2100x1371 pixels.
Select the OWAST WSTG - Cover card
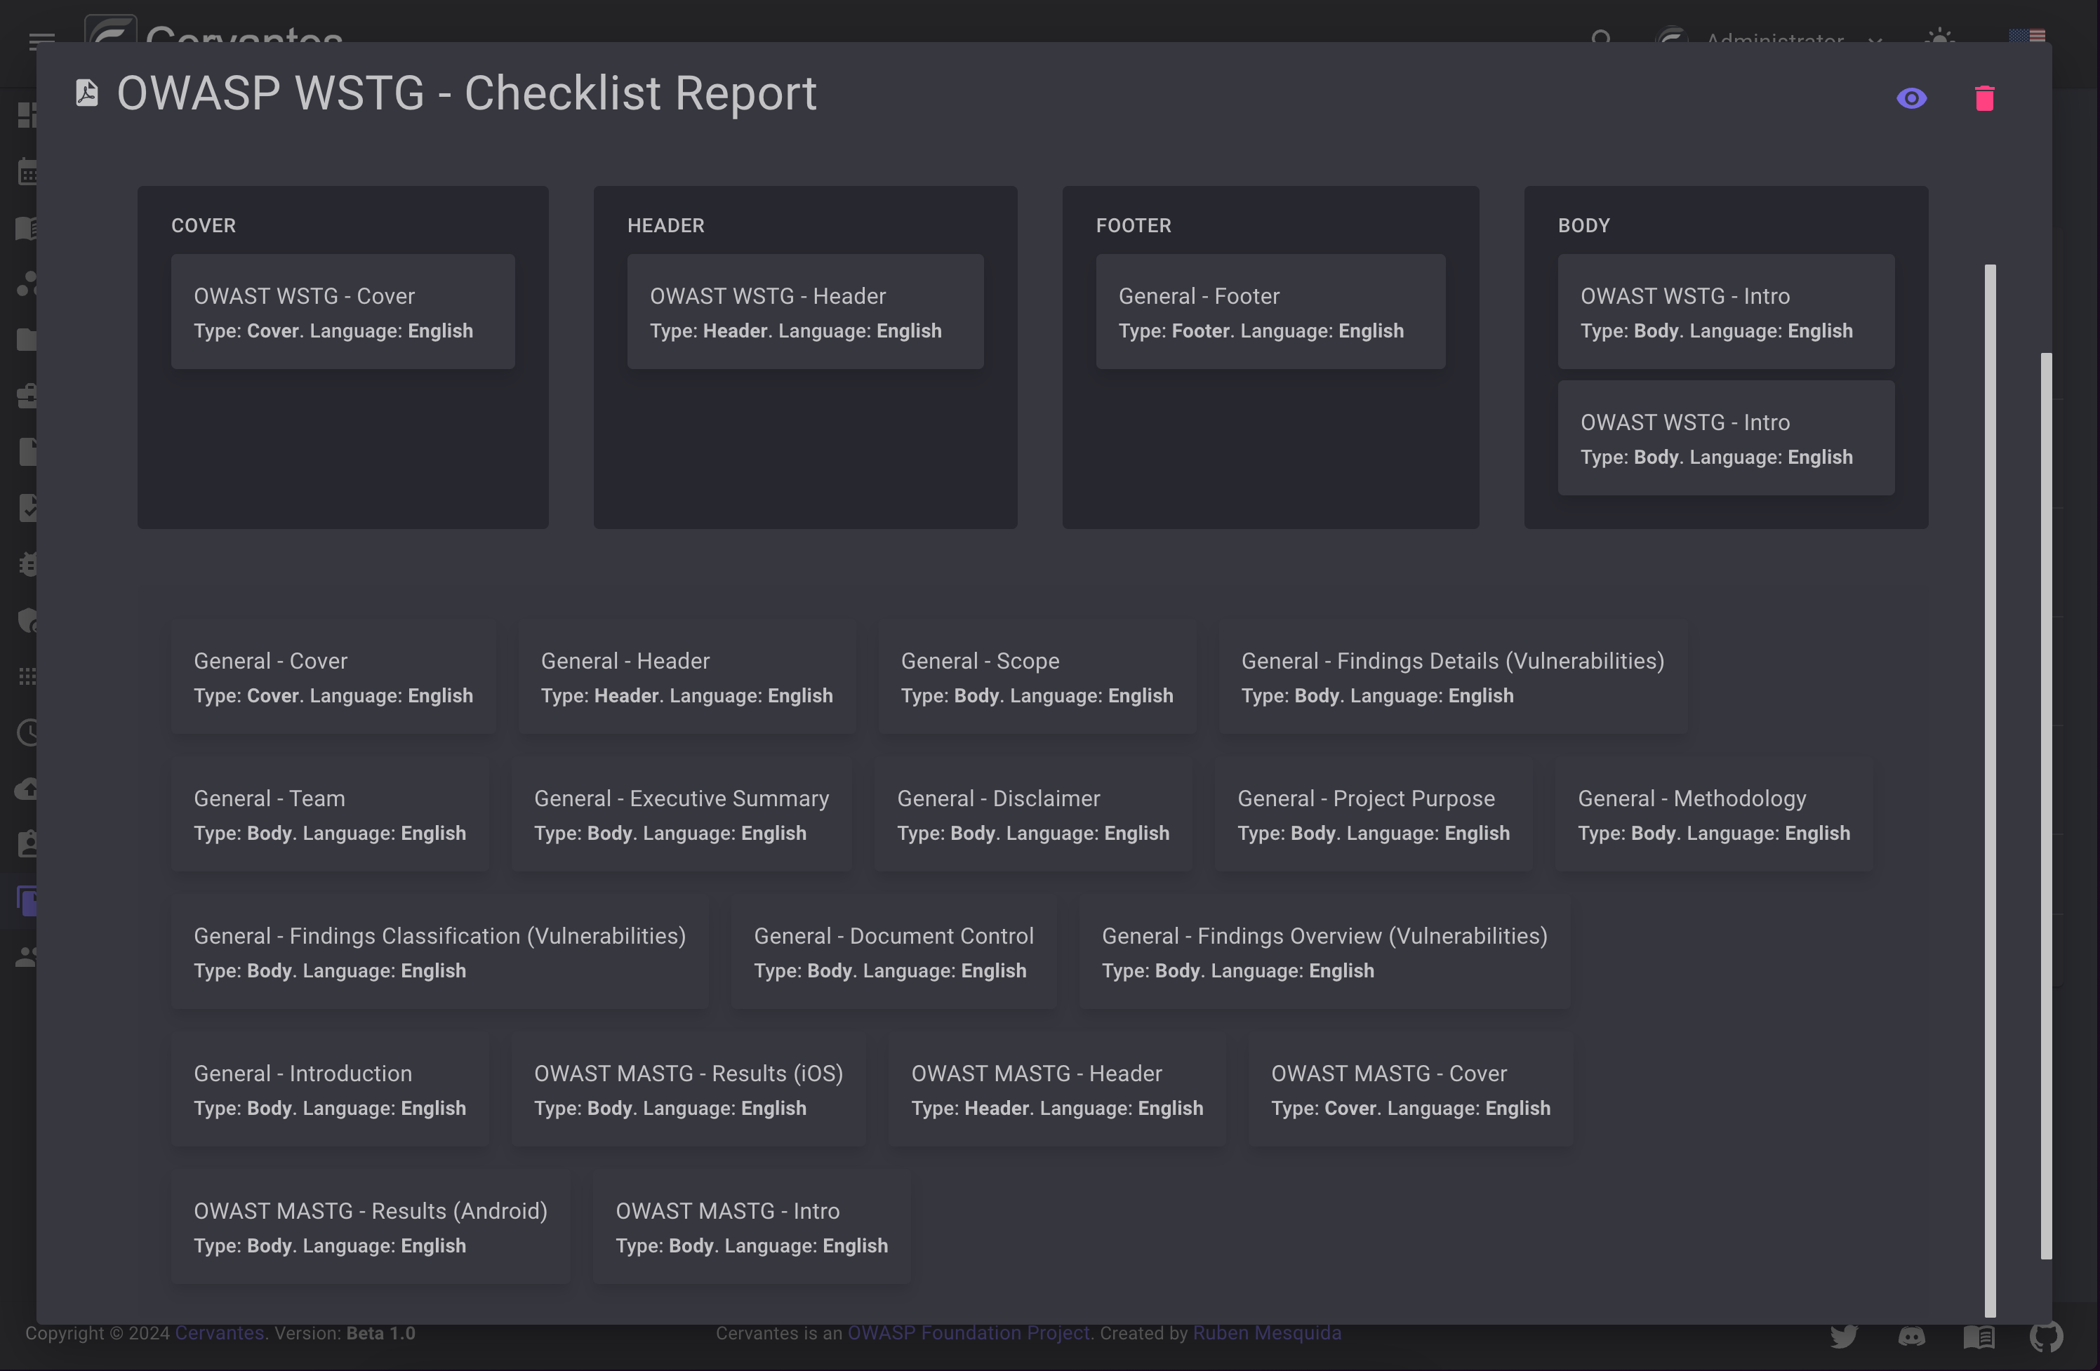pyautogui.click(x=343, y=312)
